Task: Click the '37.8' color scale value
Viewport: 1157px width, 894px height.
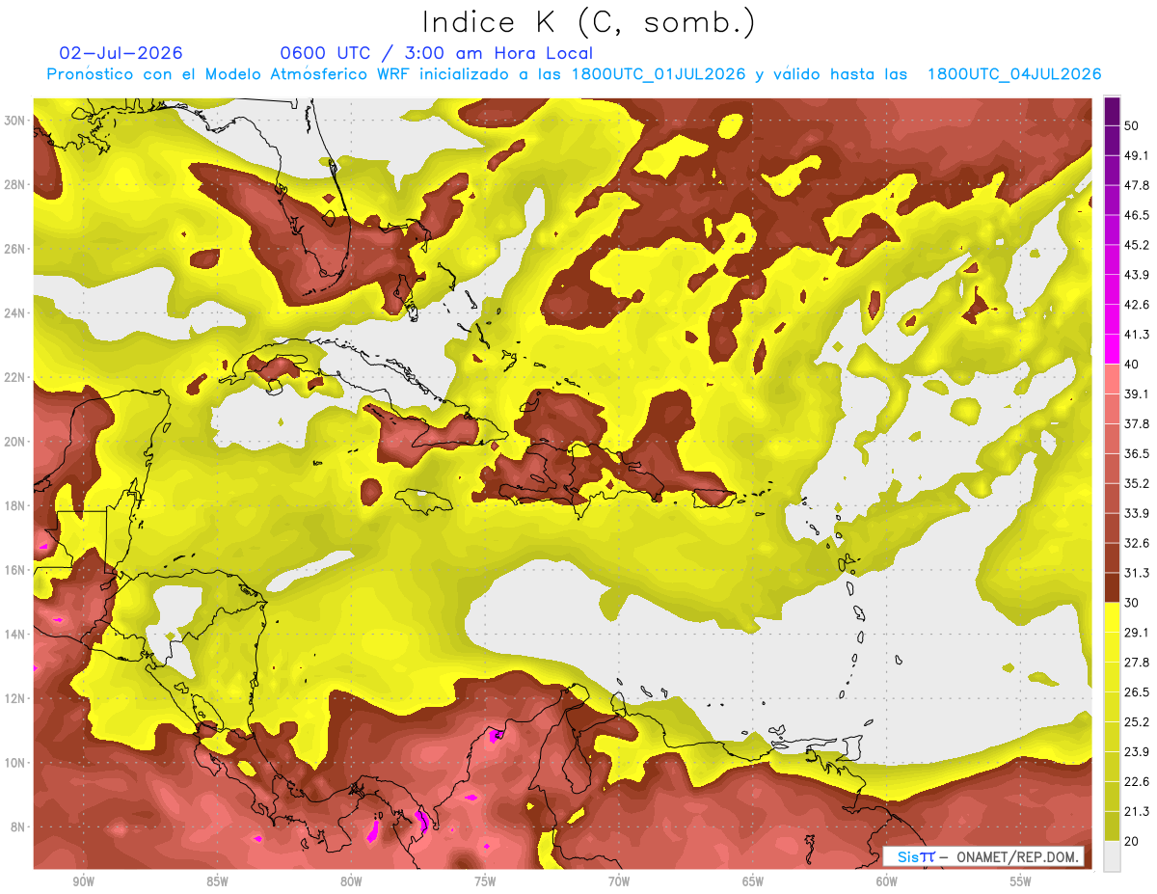Action: [x=1137, y=423]
